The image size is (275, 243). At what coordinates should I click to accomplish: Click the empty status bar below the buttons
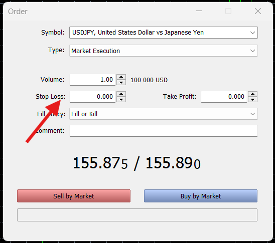(137, 215)
